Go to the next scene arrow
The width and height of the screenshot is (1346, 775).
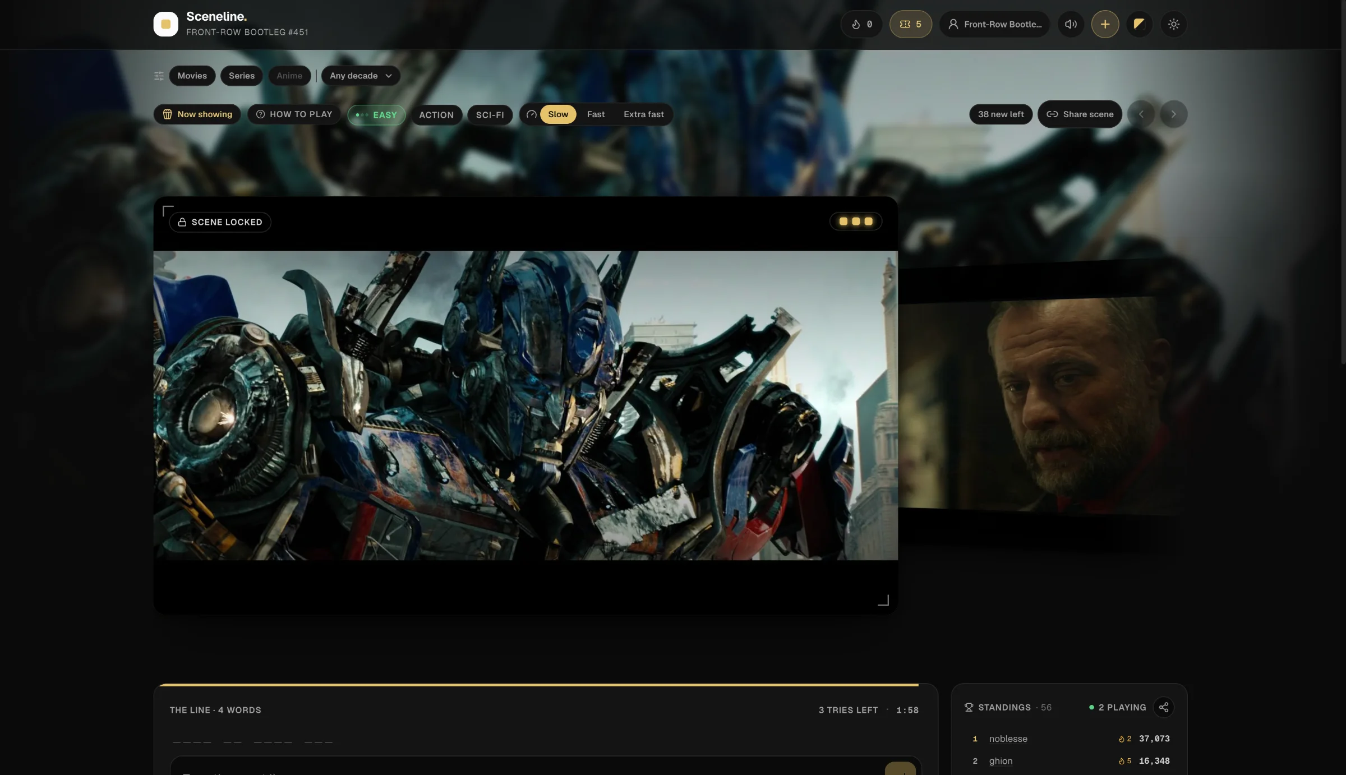point(1173,114)
